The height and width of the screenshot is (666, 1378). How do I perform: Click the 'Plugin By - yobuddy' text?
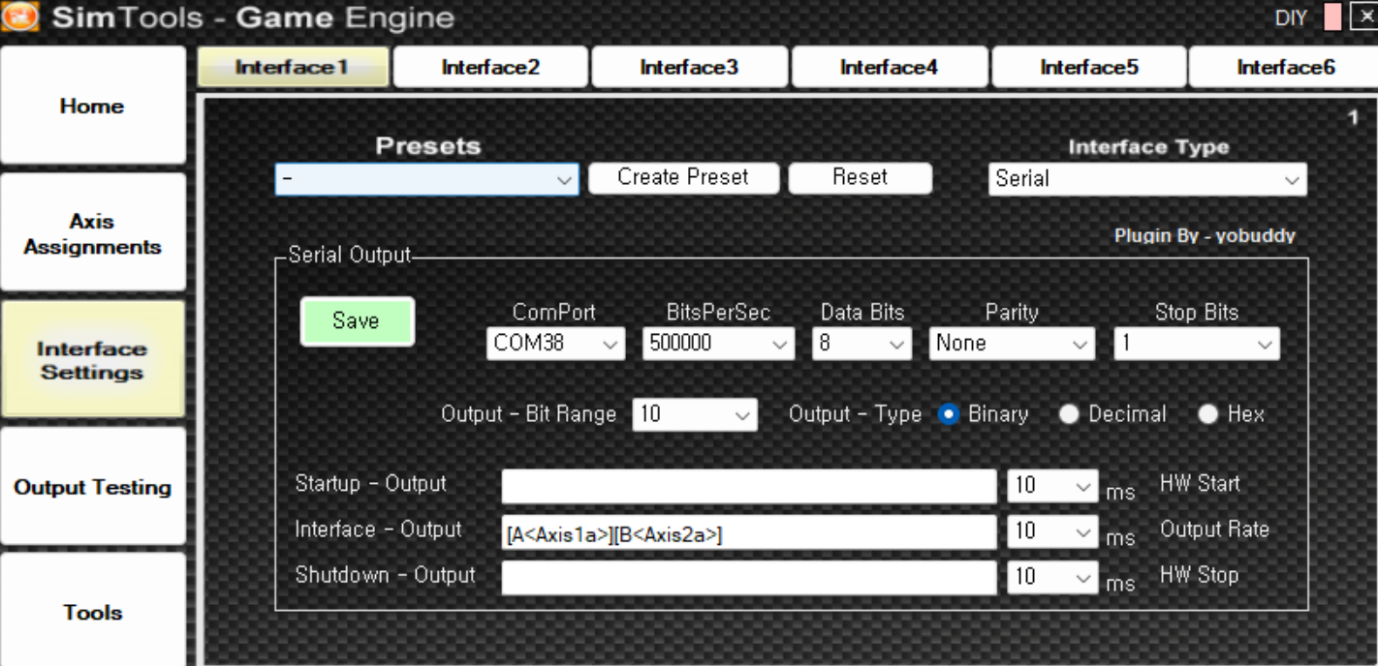click(1205, 235)
